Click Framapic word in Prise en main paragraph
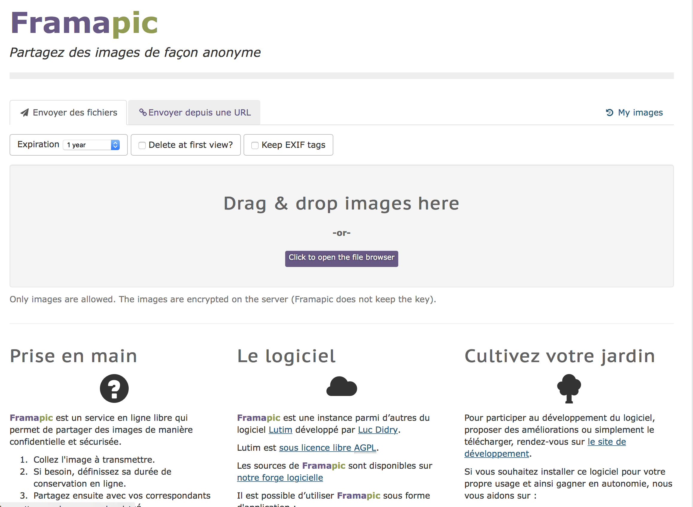Screen dimensions: 693x507 (x=31, y=418)
